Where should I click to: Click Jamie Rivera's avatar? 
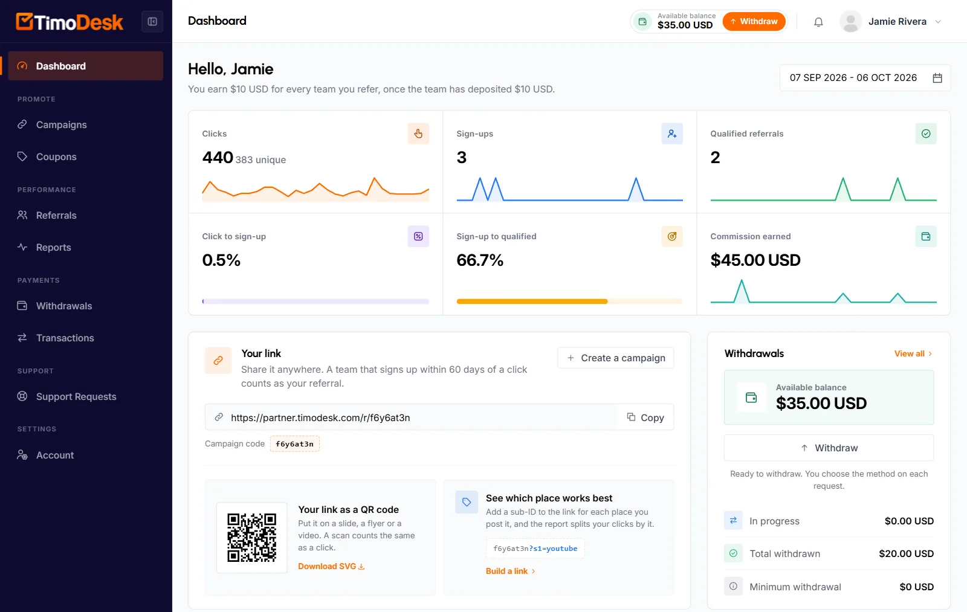click(x=850, y=22)
